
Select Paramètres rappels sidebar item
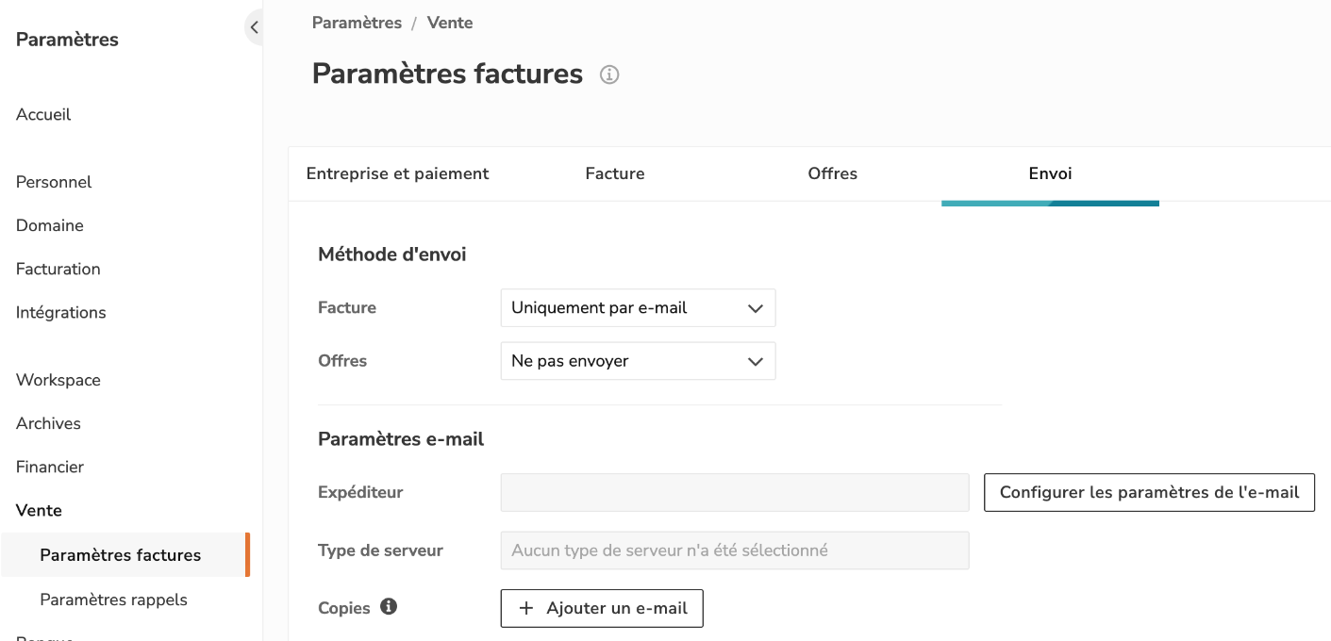tap(114, 600)
